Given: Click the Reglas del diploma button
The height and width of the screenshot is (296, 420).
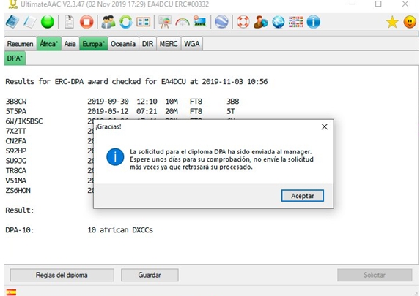Looking at the screenshot, I should point(62,275).
